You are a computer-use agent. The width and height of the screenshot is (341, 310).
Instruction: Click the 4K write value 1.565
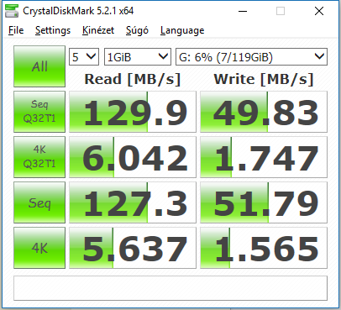pos(264,248)
